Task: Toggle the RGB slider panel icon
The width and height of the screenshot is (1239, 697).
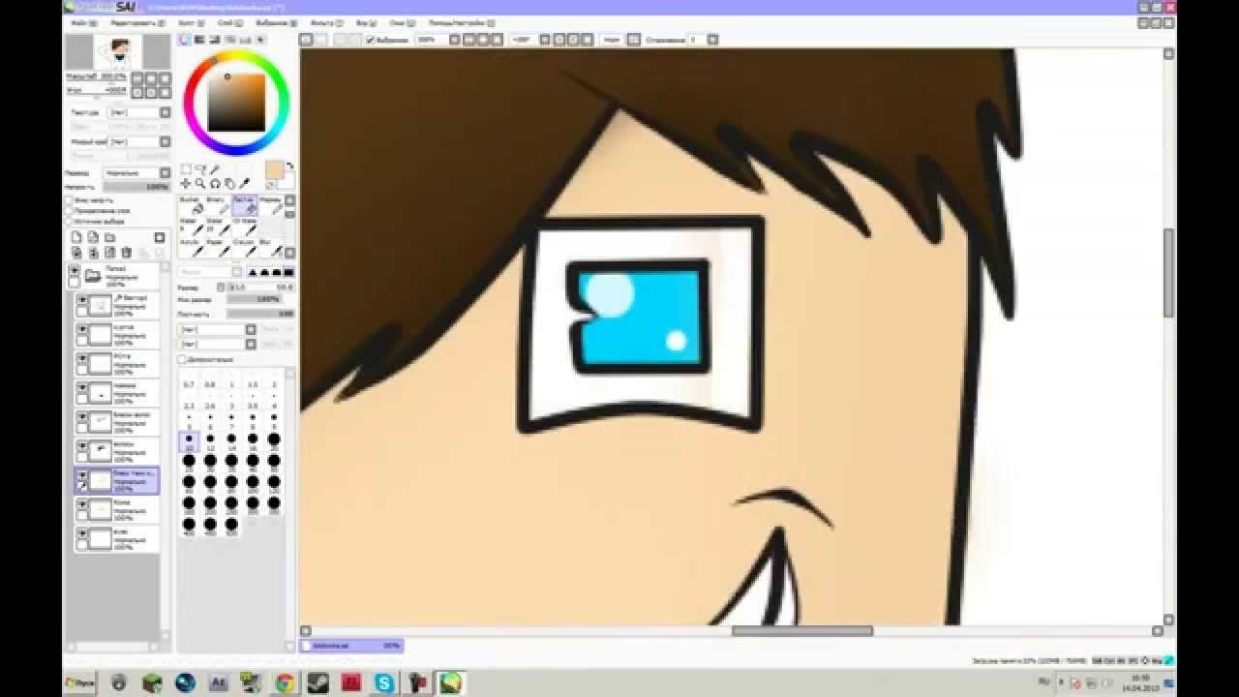Action: [x=199, y=40]
